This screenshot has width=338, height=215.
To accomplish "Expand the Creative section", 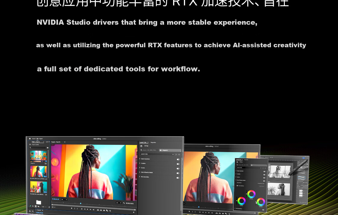I will click(140, 163).
